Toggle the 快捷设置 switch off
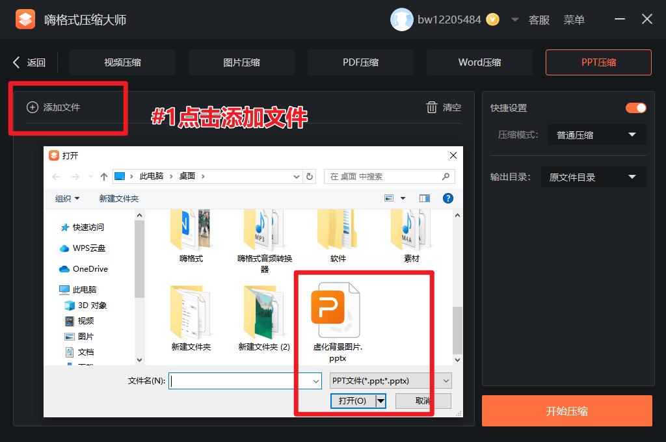 (635, 108)
